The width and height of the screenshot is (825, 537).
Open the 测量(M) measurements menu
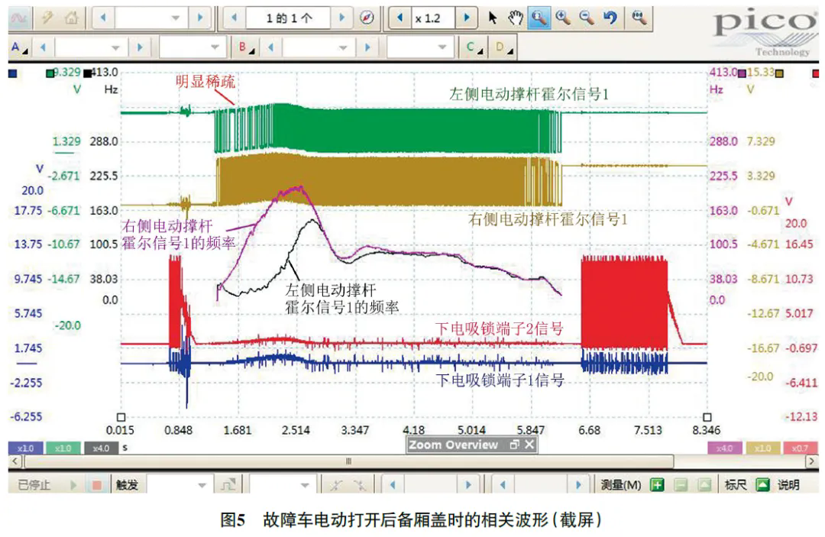pyautogui.click(x=621, y=485)
